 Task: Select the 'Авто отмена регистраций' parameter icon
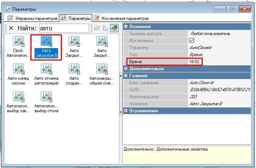[46, 69]
